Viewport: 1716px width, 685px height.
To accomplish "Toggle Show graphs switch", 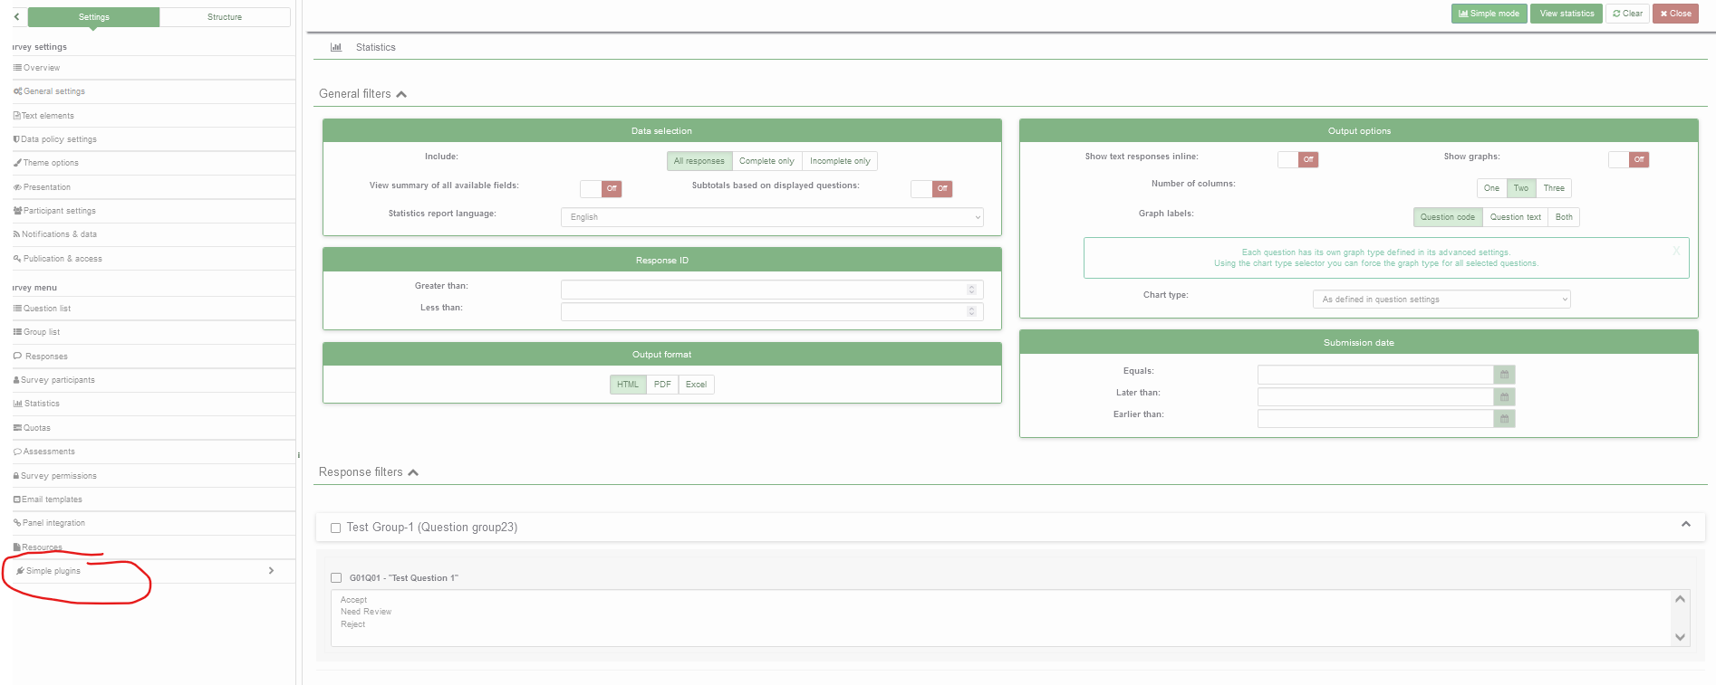I will [x=1628, y=159].
